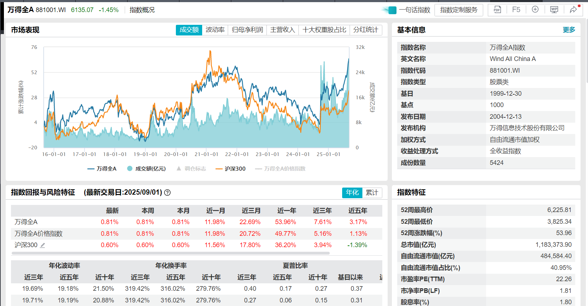Click the pencil edit icon beside 沪深300

click(x=43, y=245)
